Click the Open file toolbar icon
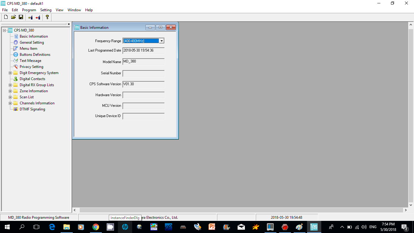This screenshot has height=233, width=414. click(13, 17)
